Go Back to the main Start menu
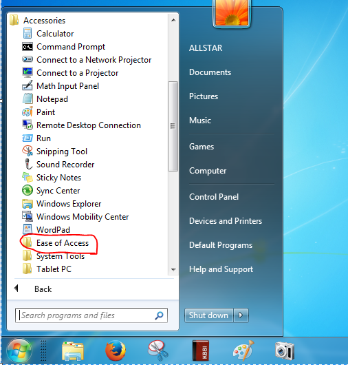 coord(33,289)
